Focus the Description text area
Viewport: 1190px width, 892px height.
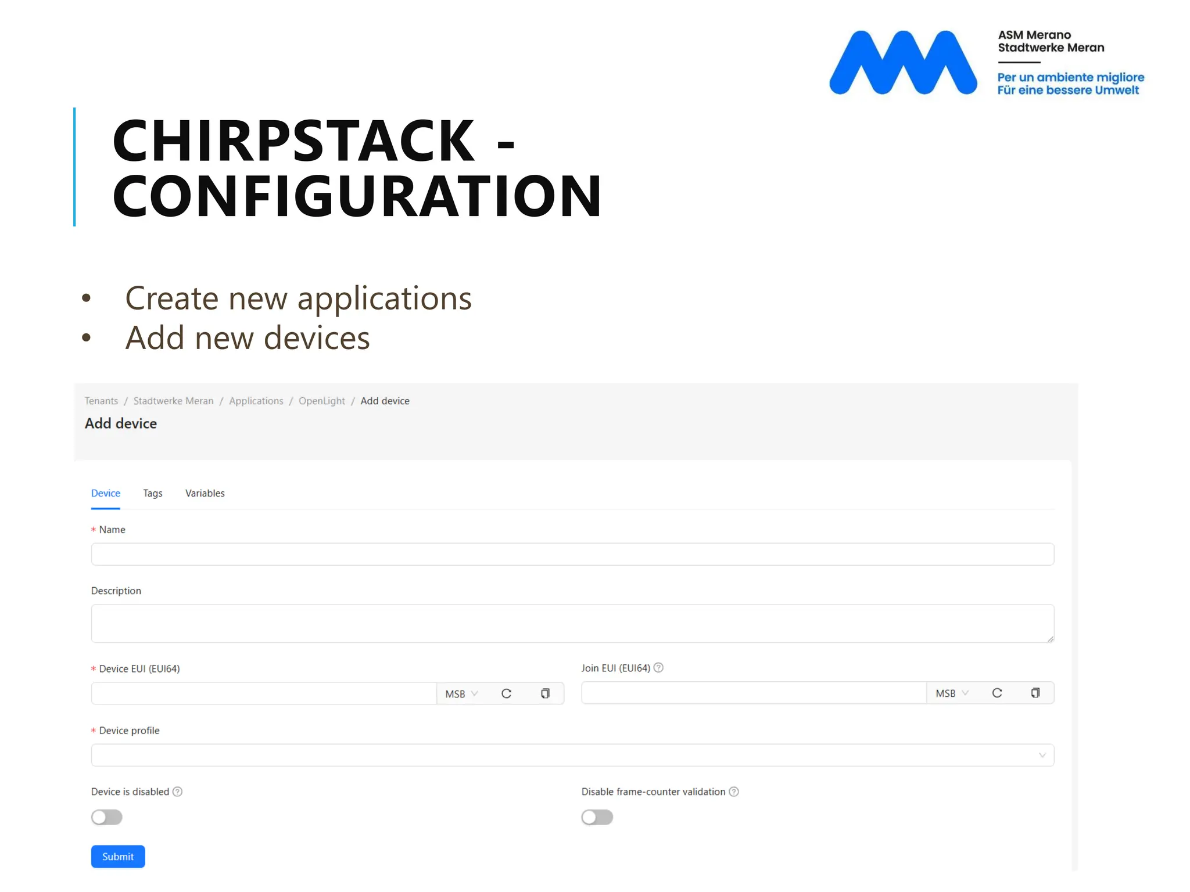coord(572,623)
